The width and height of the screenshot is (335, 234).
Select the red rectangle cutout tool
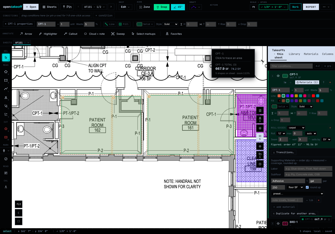coord(6,137)
